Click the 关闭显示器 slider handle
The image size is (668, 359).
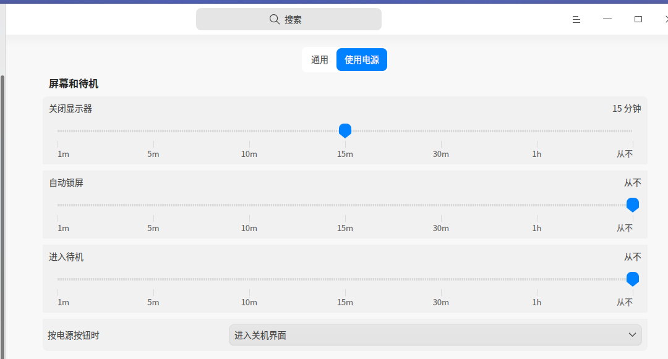point(345,130)
